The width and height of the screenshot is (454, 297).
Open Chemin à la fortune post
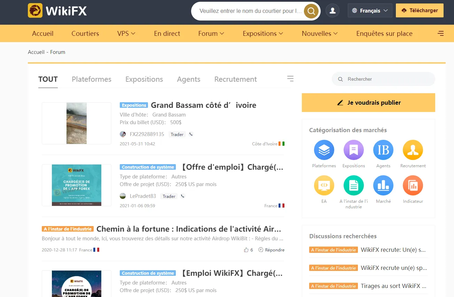189,229
